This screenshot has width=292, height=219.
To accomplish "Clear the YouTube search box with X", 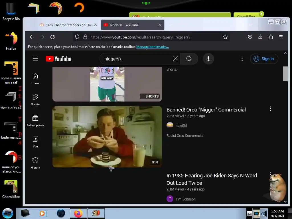I will pyautogui.click(x=175, y=59).
